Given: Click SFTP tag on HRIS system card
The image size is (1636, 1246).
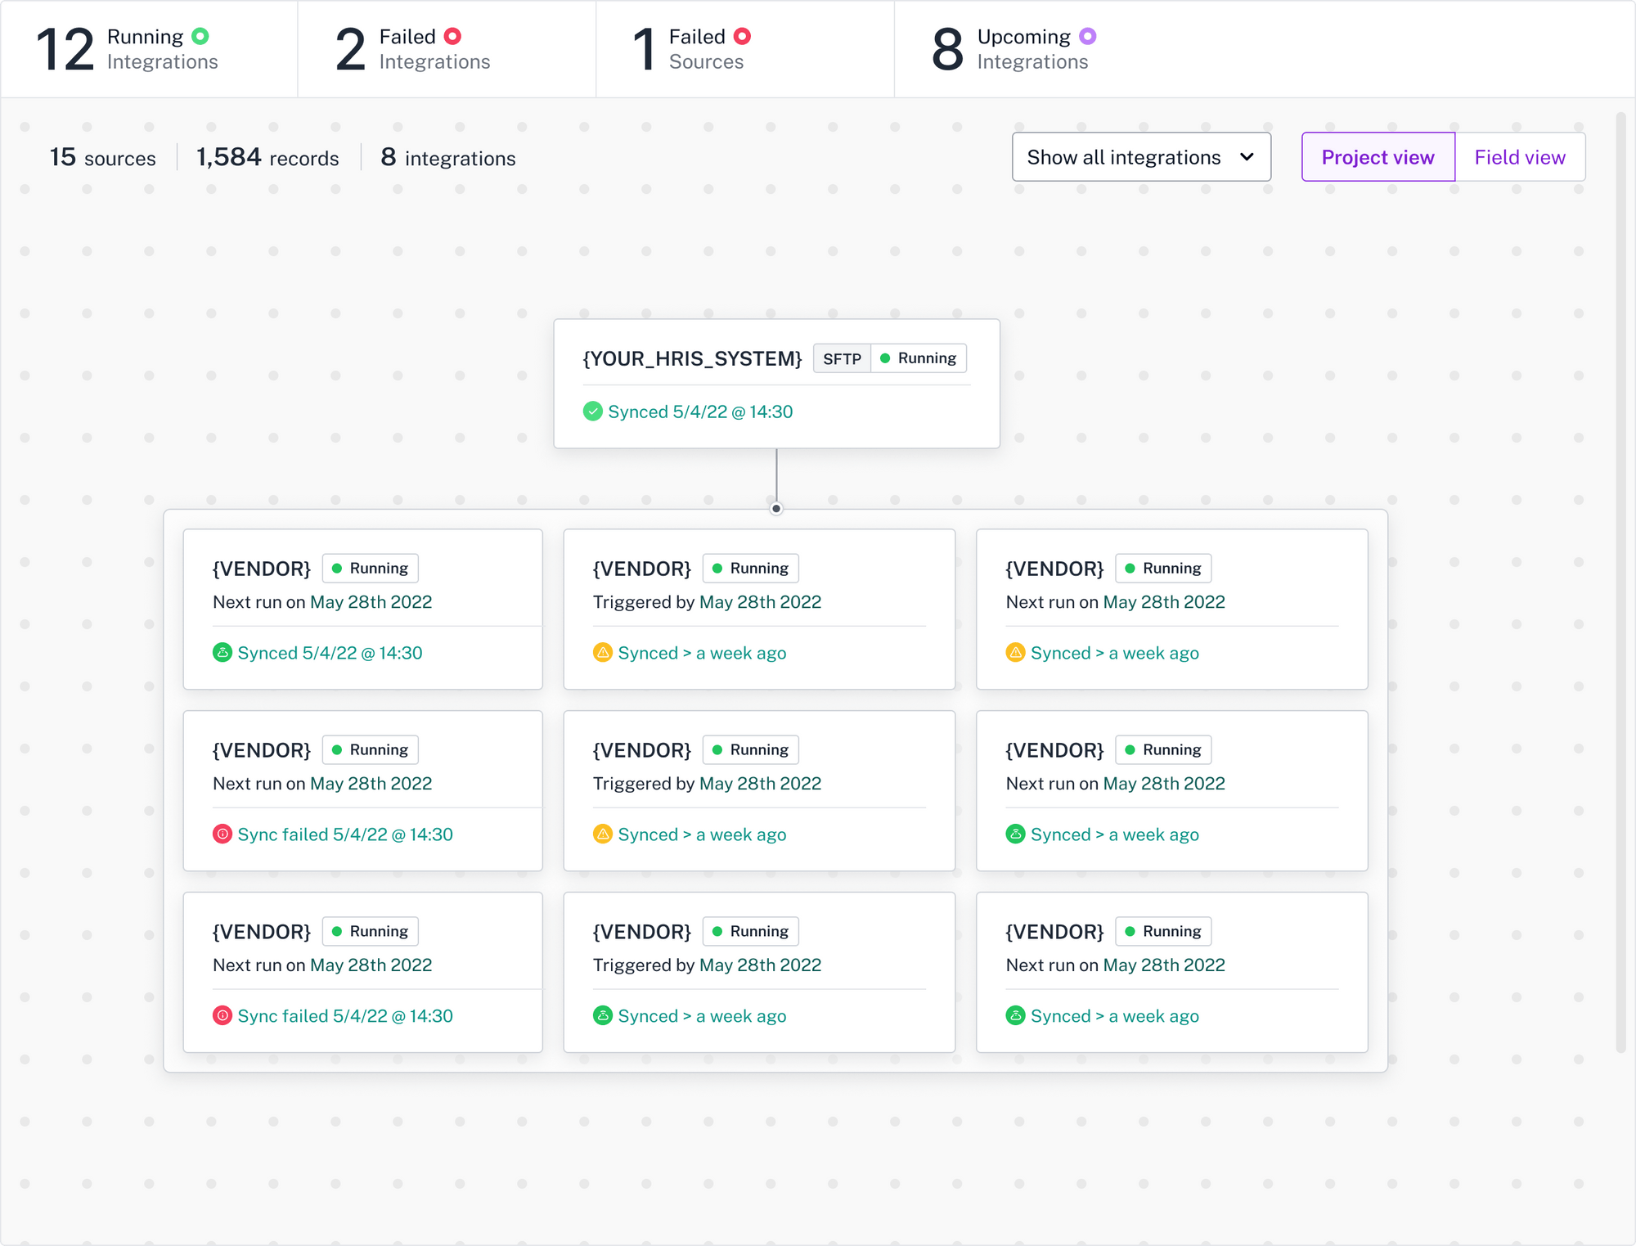Looking at the screenshot, I should point(842,358).
